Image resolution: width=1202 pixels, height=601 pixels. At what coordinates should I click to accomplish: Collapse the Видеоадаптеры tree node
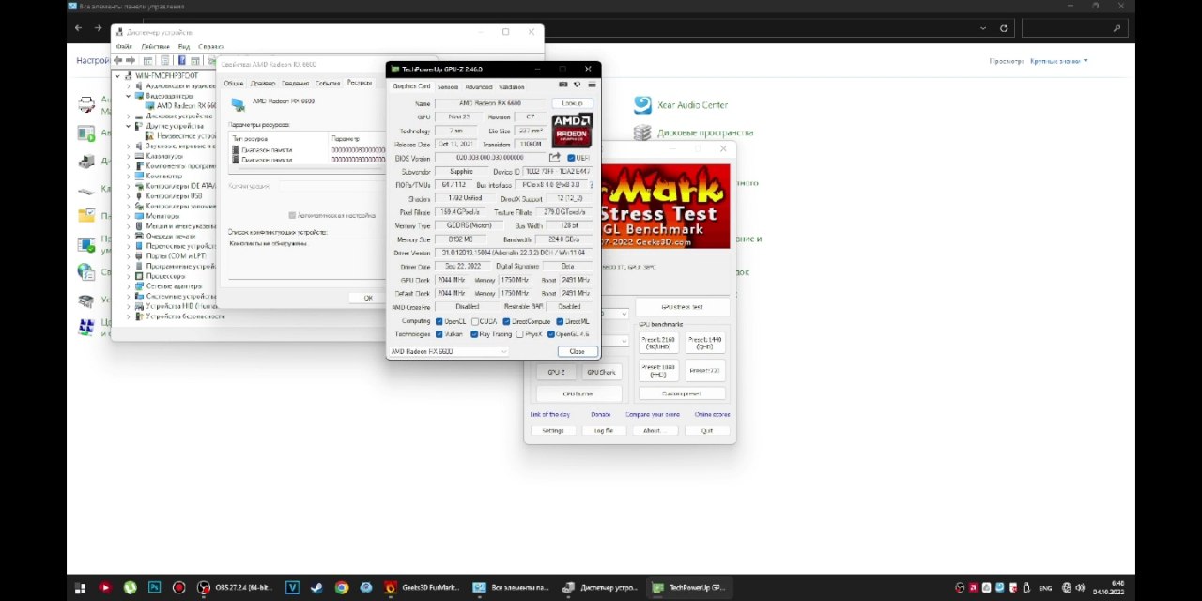point(129,96)
